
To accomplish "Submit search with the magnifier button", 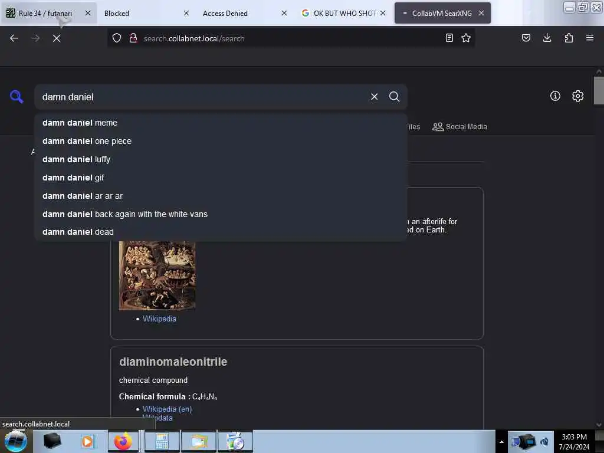I will pos(395,97).
